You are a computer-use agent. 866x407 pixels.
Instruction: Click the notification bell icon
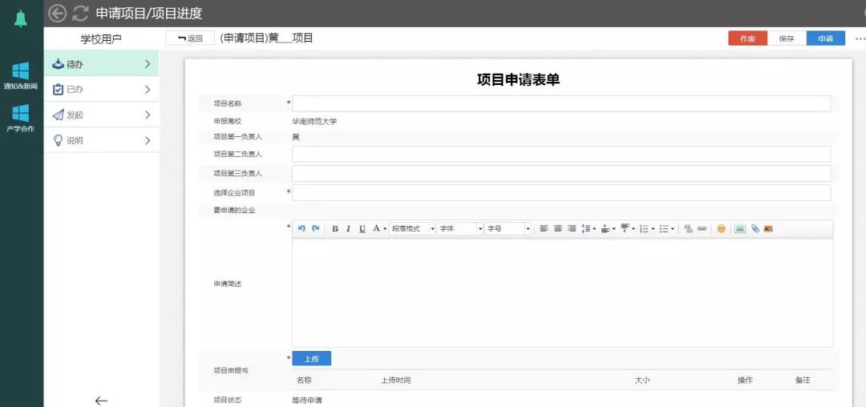[21, 18]
